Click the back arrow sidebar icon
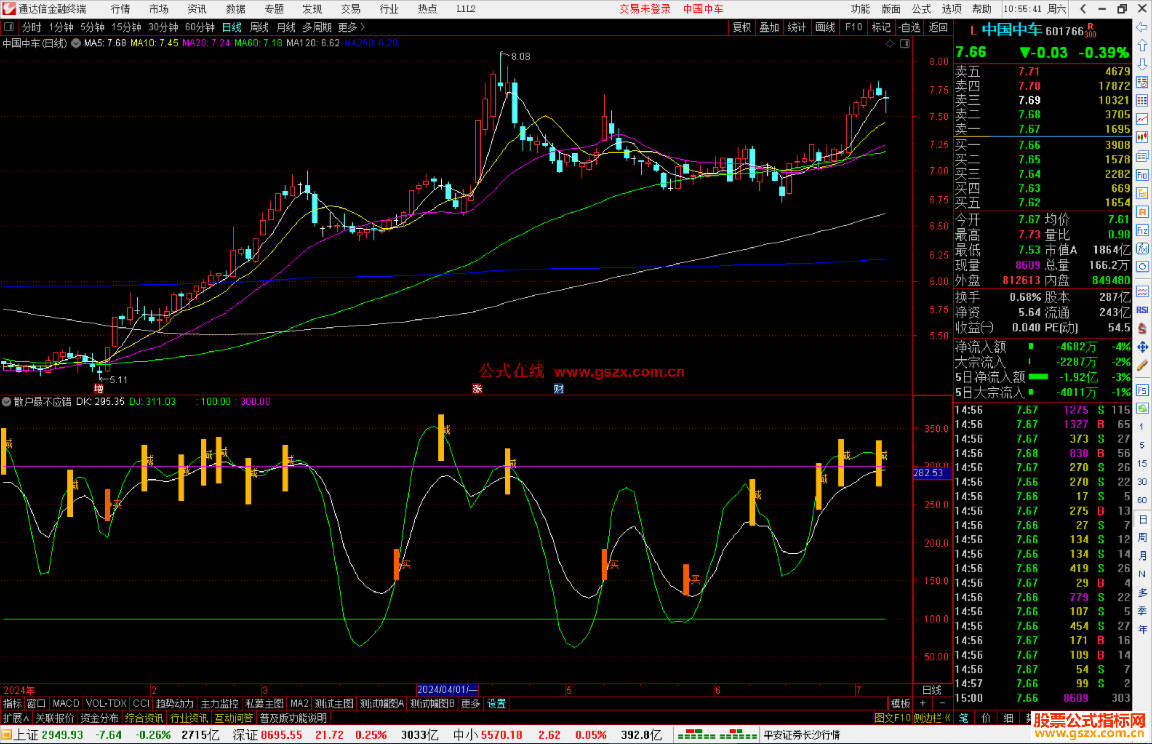Viewport: 1152px width, 744px height. click(x=1142, y=27)
